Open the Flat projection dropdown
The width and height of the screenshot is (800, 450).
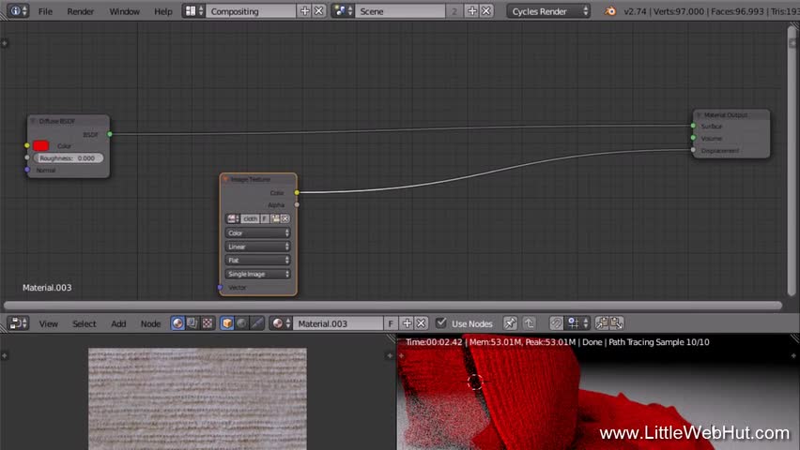point(257,261)
